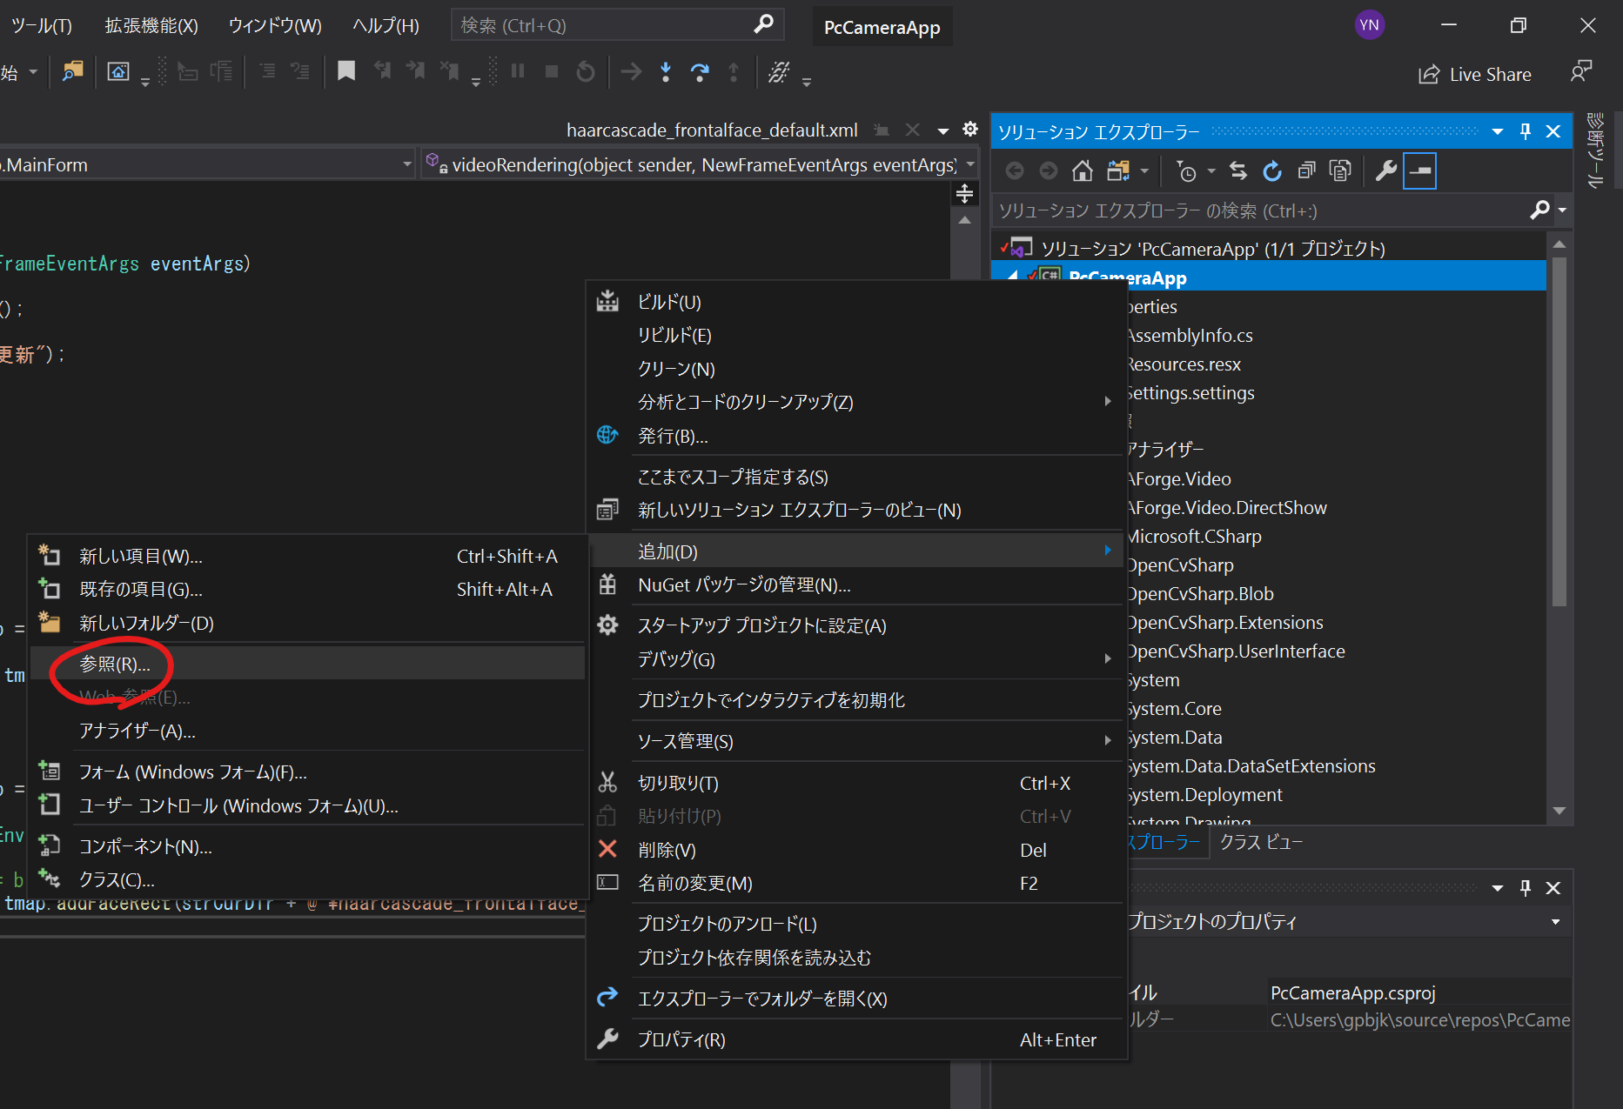This screenshot has width=1623, height=1109.
Task: Open the videoRendering member dropdown
Action: coord(970,164)
